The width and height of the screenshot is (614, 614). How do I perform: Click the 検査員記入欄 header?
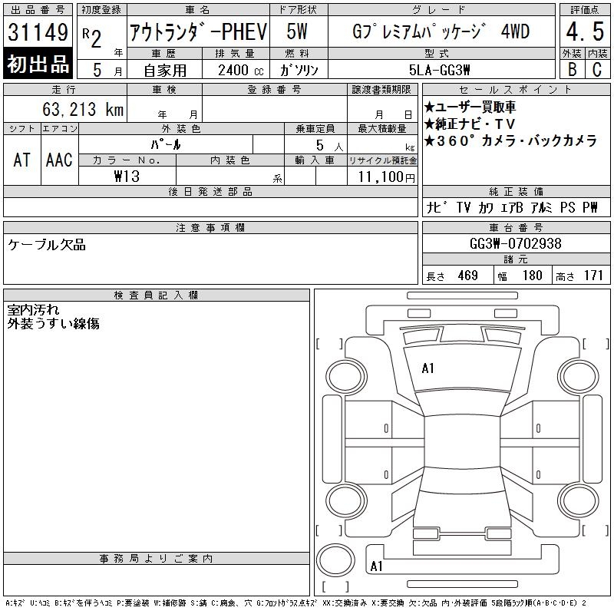(157, 295)
